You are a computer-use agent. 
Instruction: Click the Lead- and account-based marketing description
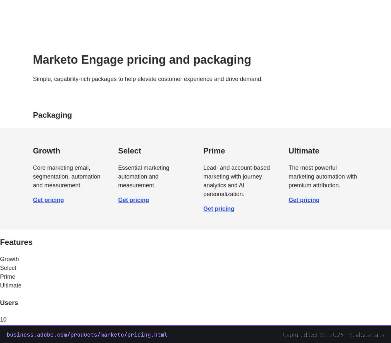tap(237, 181)
